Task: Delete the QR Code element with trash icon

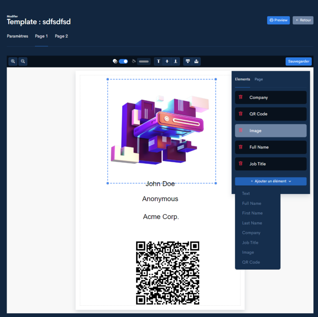Action: click(241, 114)
